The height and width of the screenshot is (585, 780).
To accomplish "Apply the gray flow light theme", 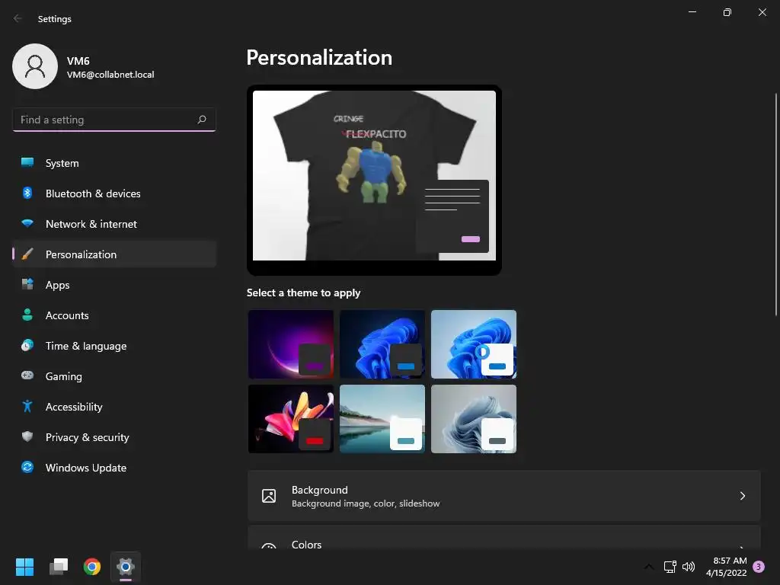I will [474, 419].
